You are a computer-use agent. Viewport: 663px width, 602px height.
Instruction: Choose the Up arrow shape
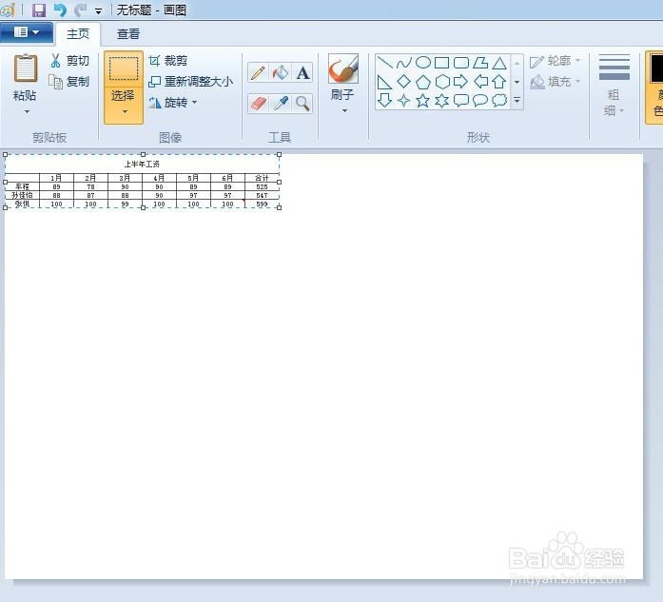pos(499,82)
